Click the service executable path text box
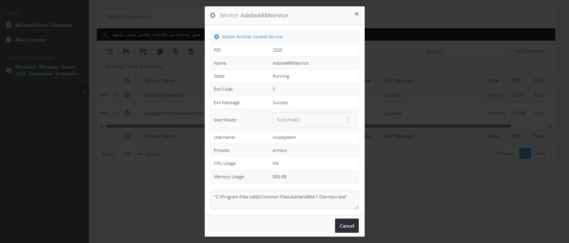Viewport: 569px width, 243px height. [x=284, y=200]
